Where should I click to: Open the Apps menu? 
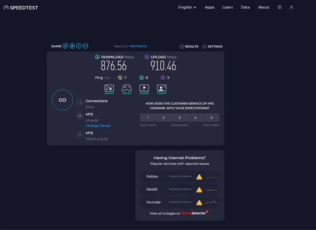coord(209,7)
